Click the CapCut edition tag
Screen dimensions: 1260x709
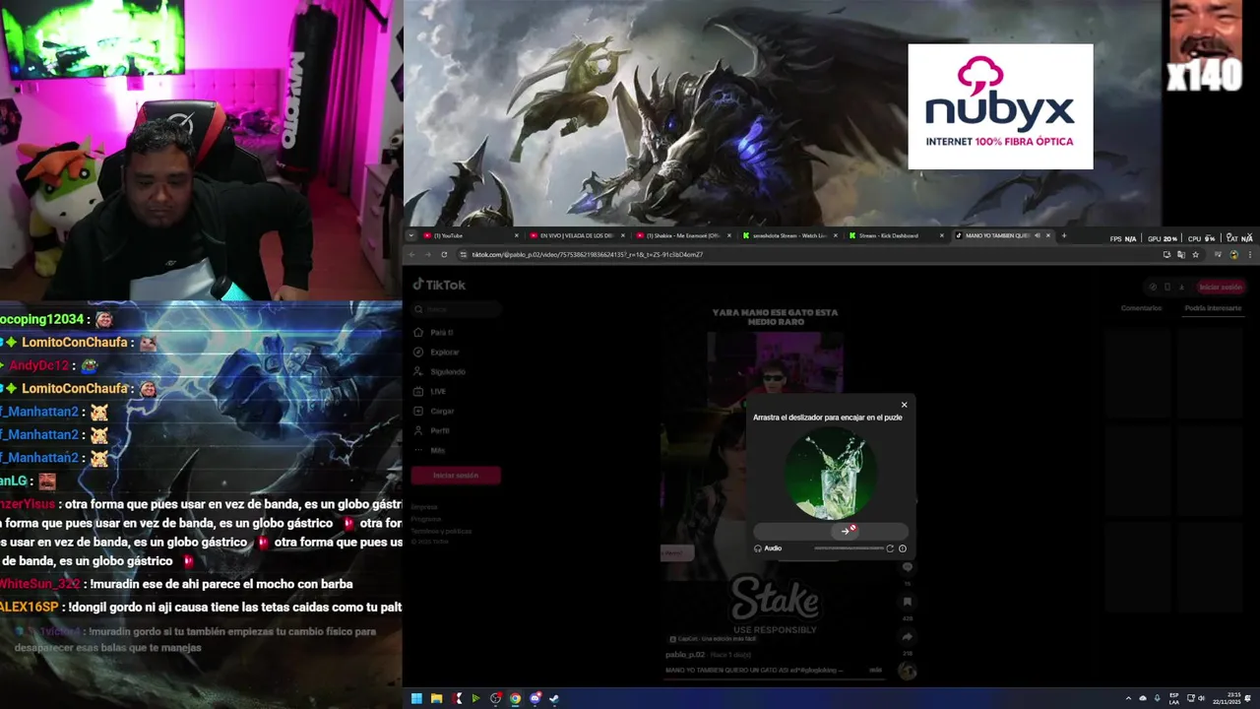pyautogui.click(x=713, y=639)
